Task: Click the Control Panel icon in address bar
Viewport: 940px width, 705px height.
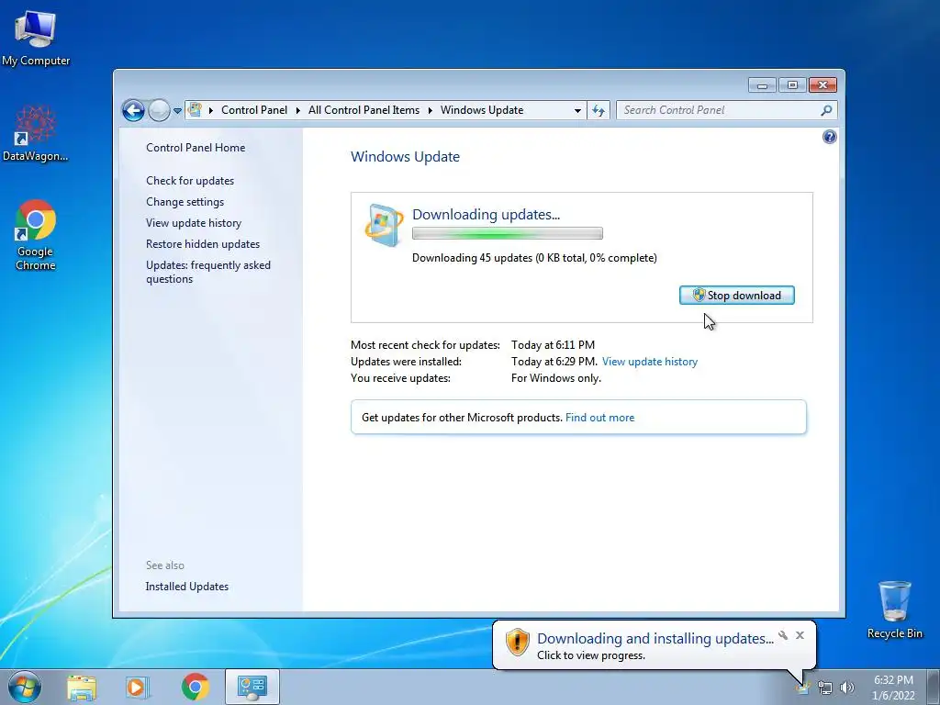Action: click(x=195, y=110)
